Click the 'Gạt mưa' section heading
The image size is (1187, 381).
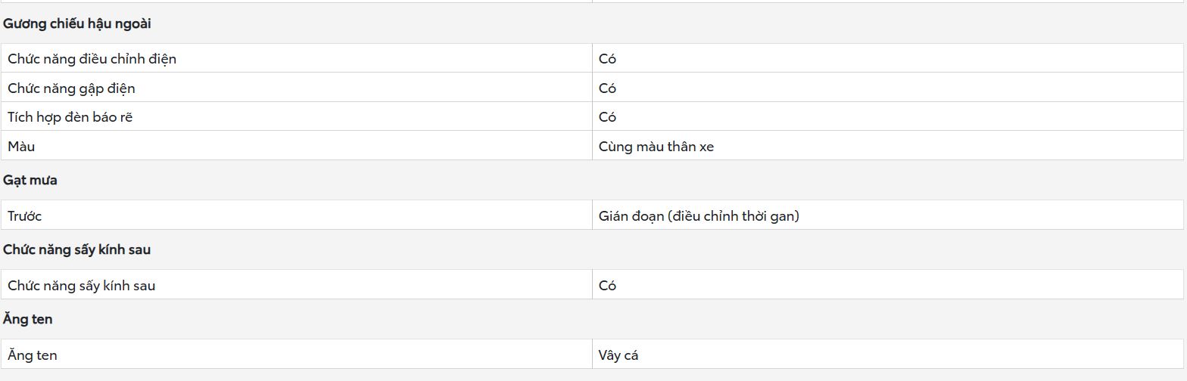(x=30, y=180)
